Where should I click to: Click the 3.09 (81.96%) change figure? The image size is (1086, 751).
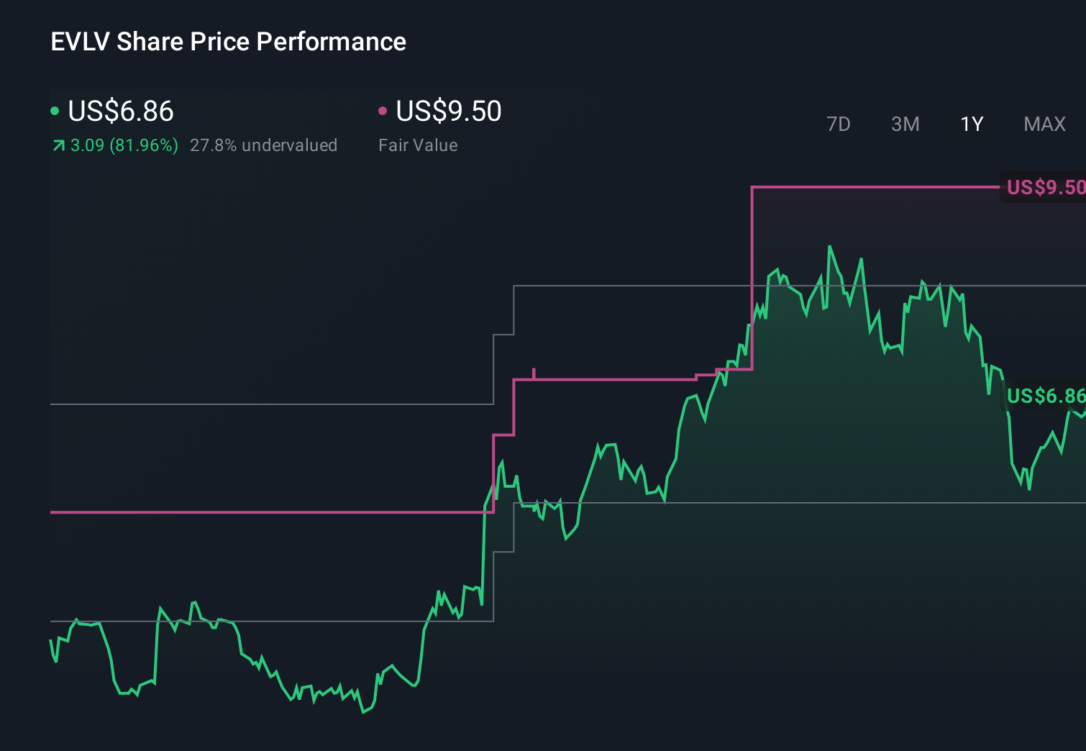[122, 145]
